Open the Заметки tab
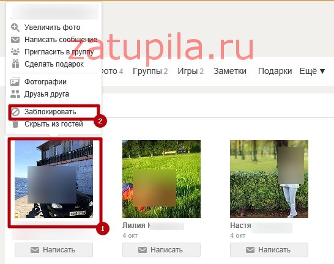Image resolution: width=334 pixels, height=264 pixels. pos(230,71)
